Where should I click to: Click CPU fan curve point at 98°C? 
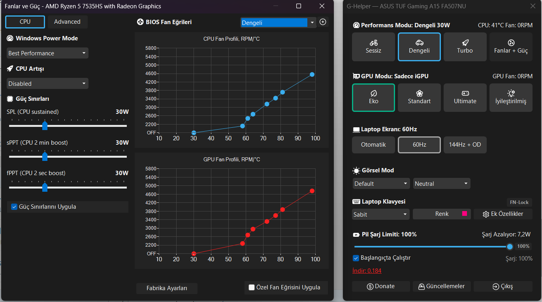(x=312, y=74)
